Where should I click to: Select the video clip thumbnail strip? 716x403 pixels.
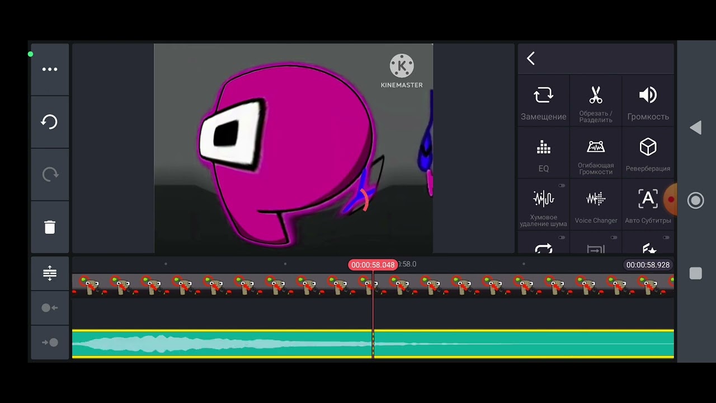click(373, 284)
